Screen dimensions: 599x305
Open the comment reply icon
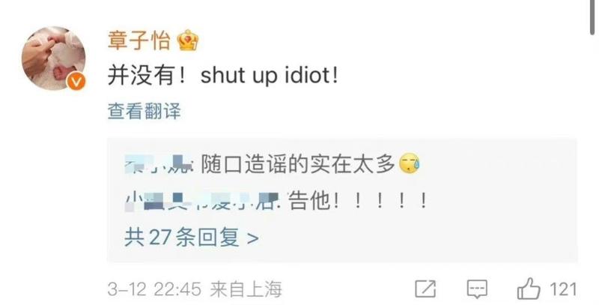tap(477, 289)
